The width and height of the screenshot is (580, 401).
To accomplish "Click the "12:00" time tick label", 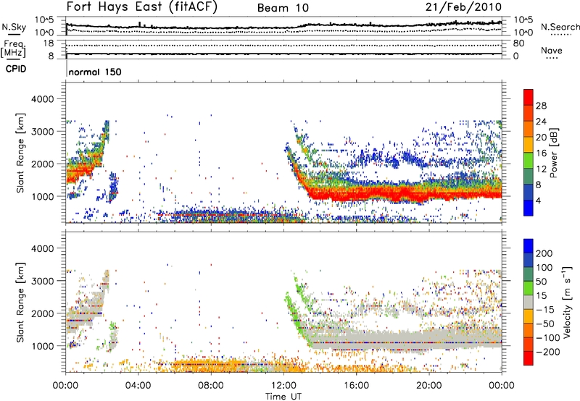I will coord(283,386).
